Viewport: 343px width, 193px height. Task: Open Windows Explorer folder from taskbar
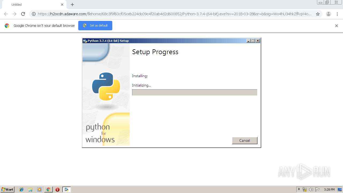[30, 190]
